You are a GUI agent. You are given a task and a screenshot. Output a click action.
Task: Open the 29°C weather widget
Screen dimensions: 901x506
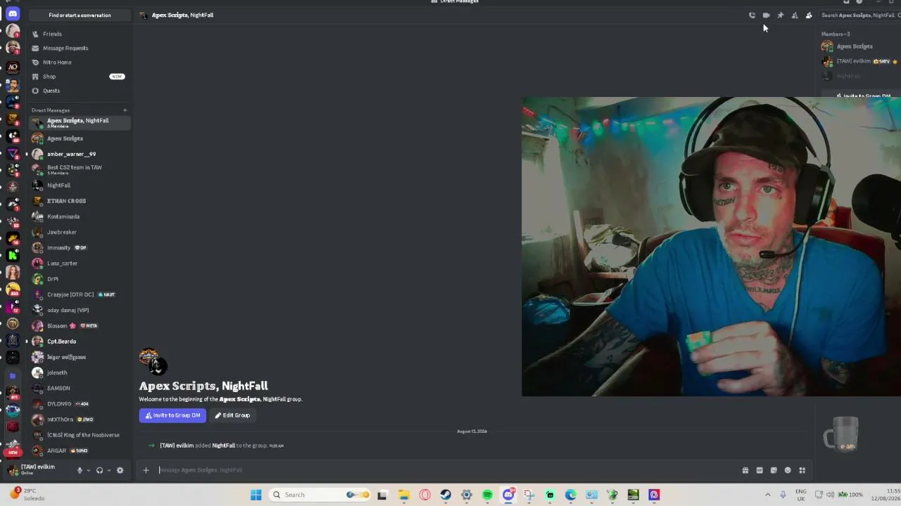[x=27, y=494]
